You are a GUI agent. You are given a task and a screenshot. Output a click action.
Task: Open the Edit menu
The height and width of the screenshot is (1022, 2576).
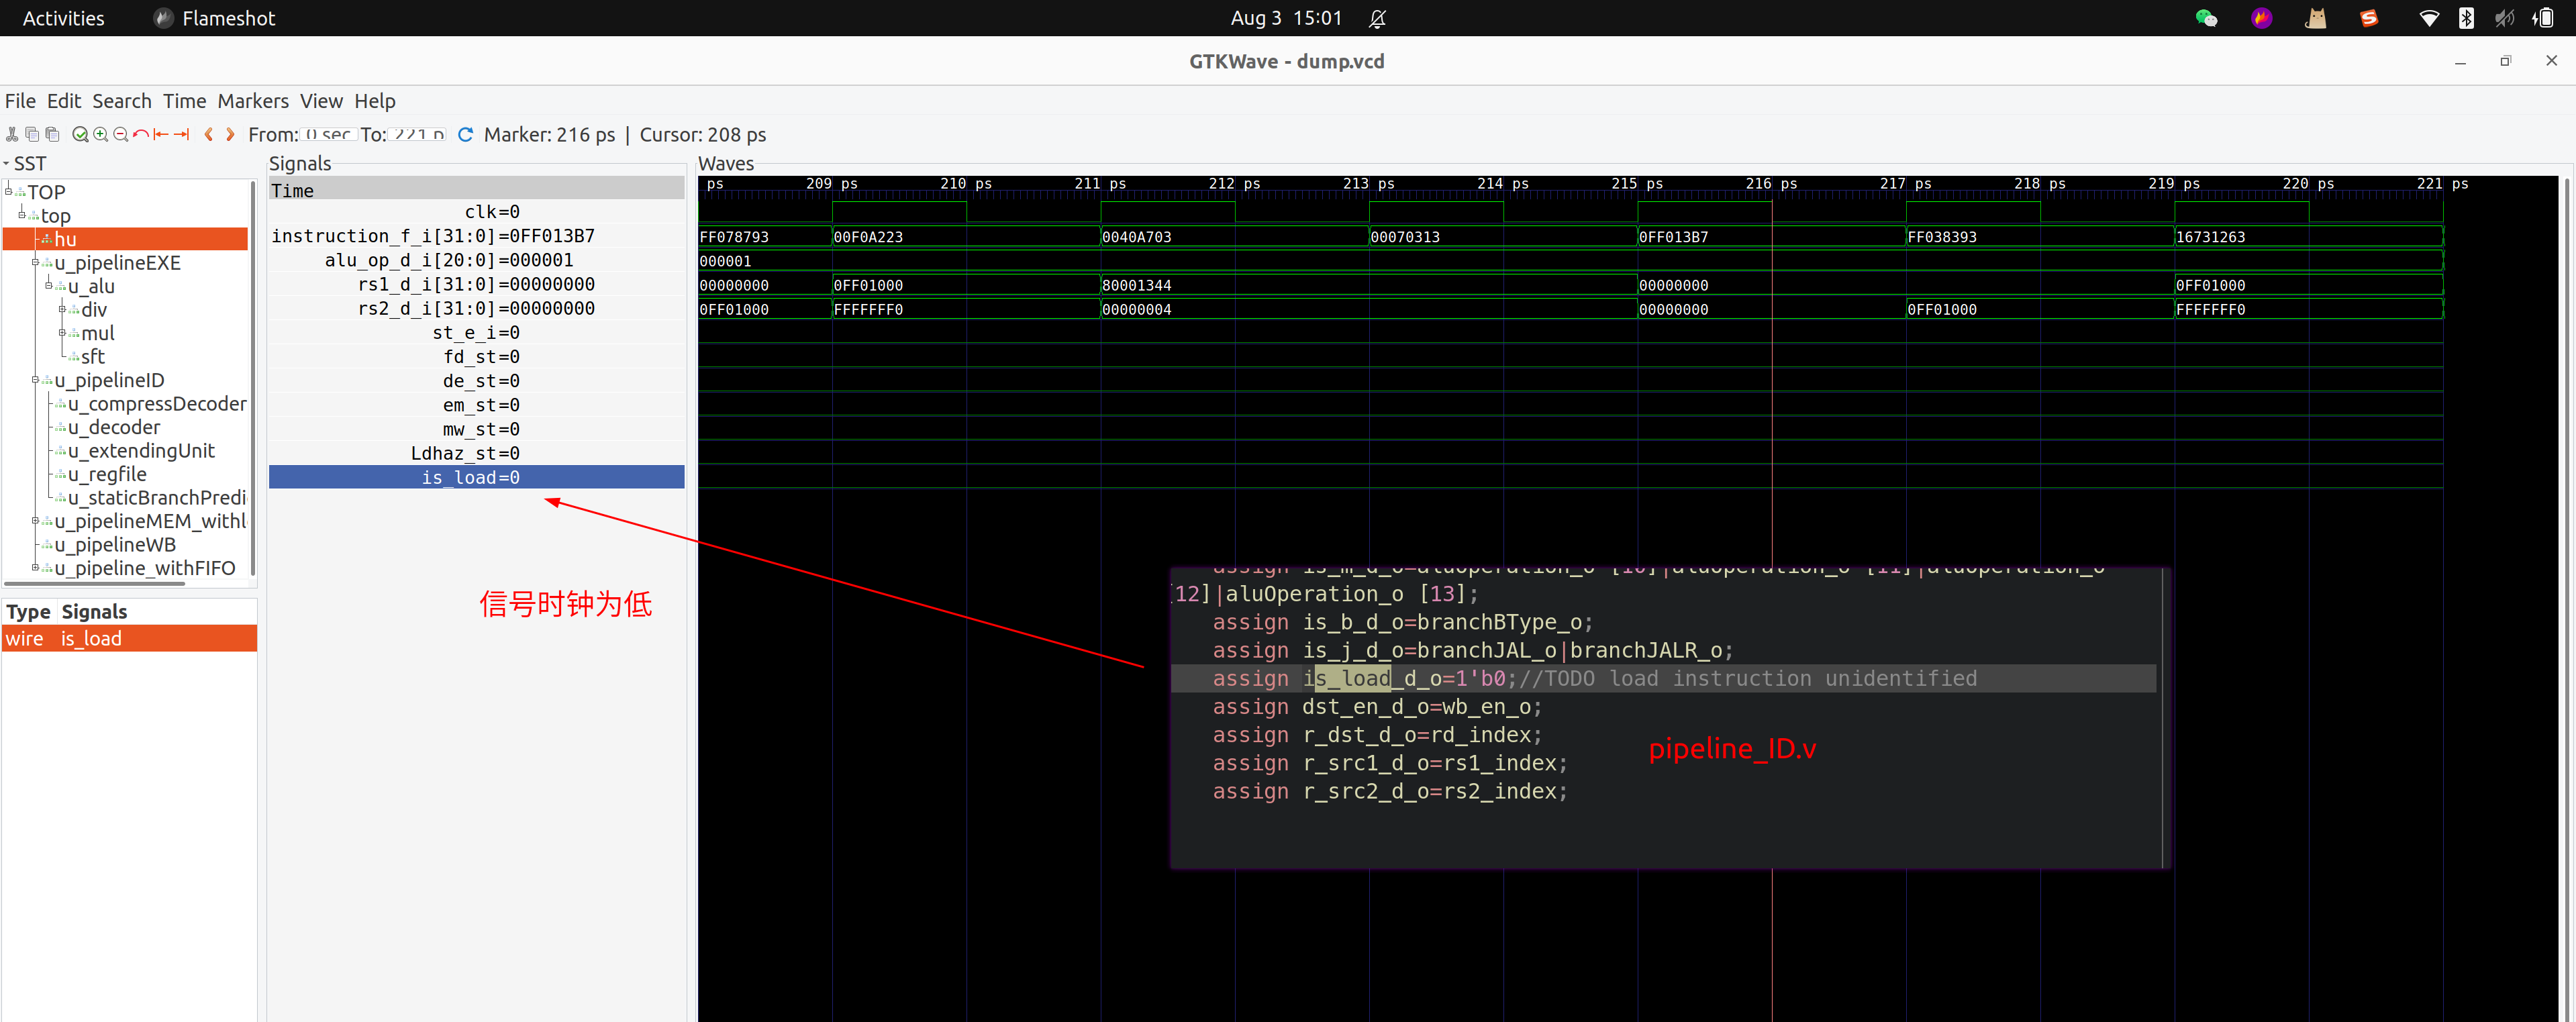coord(64,101)
